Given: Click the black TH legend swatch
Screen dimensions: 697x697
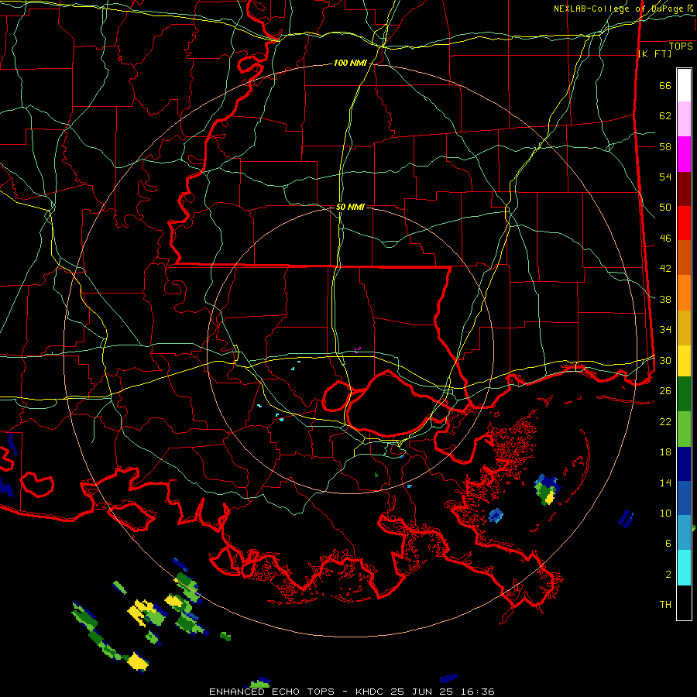Looking at the screenshot, I should (x=684, y=603).
